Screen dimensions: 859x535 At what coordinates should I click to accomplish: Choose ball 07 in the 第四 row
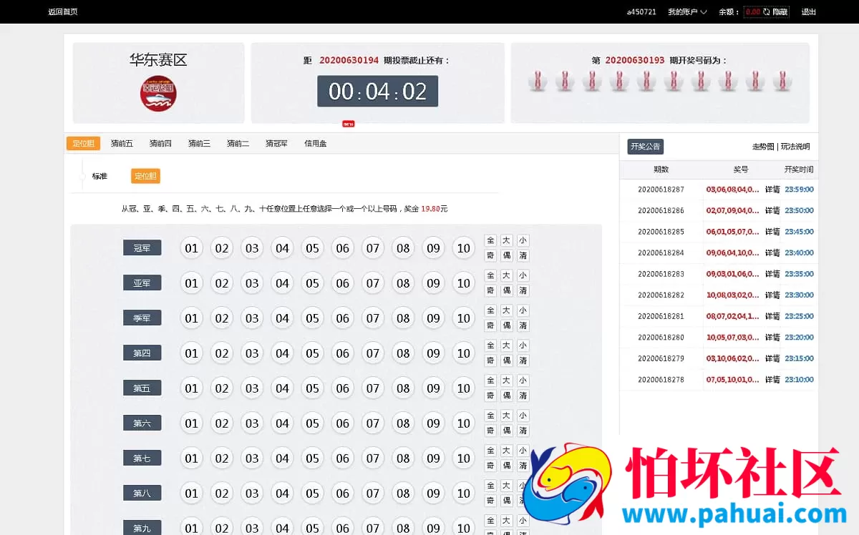tap(373, 353)
